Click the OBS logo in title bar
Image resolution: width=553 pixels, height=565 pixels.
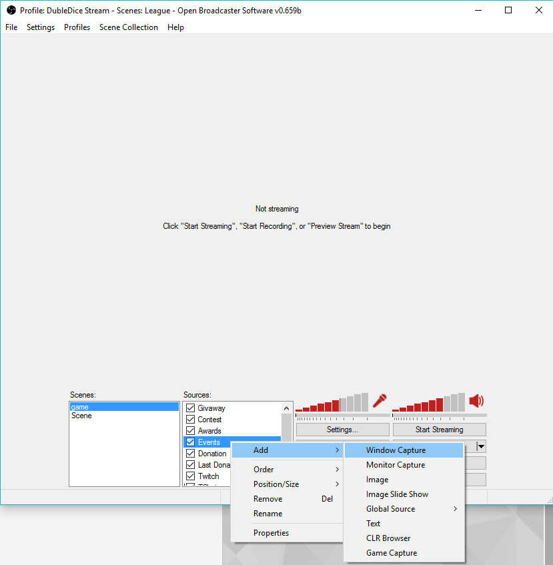point(11,11)
